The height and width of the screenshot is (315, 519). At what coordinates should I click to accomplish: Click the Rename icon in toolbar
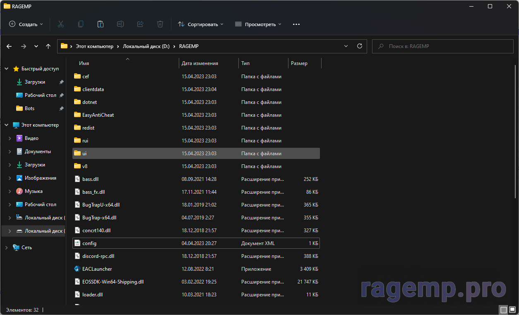tap(120, 24)
